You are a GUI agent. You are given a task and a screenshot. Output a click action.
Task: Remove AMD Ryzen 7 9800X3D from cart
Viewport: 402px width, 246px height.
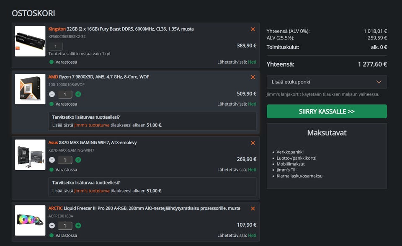click(x=253, y=77)
